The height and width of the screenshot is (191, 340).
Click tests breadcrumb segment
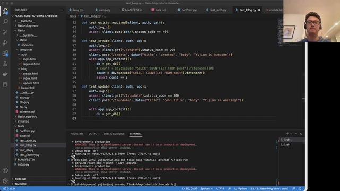tap(73, 16)
